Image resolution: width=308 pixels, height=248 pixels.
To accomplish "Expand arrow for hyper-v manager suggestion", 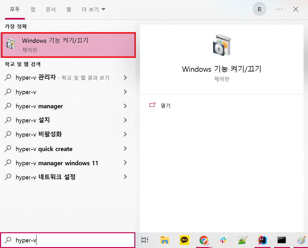I will [125, 106].
